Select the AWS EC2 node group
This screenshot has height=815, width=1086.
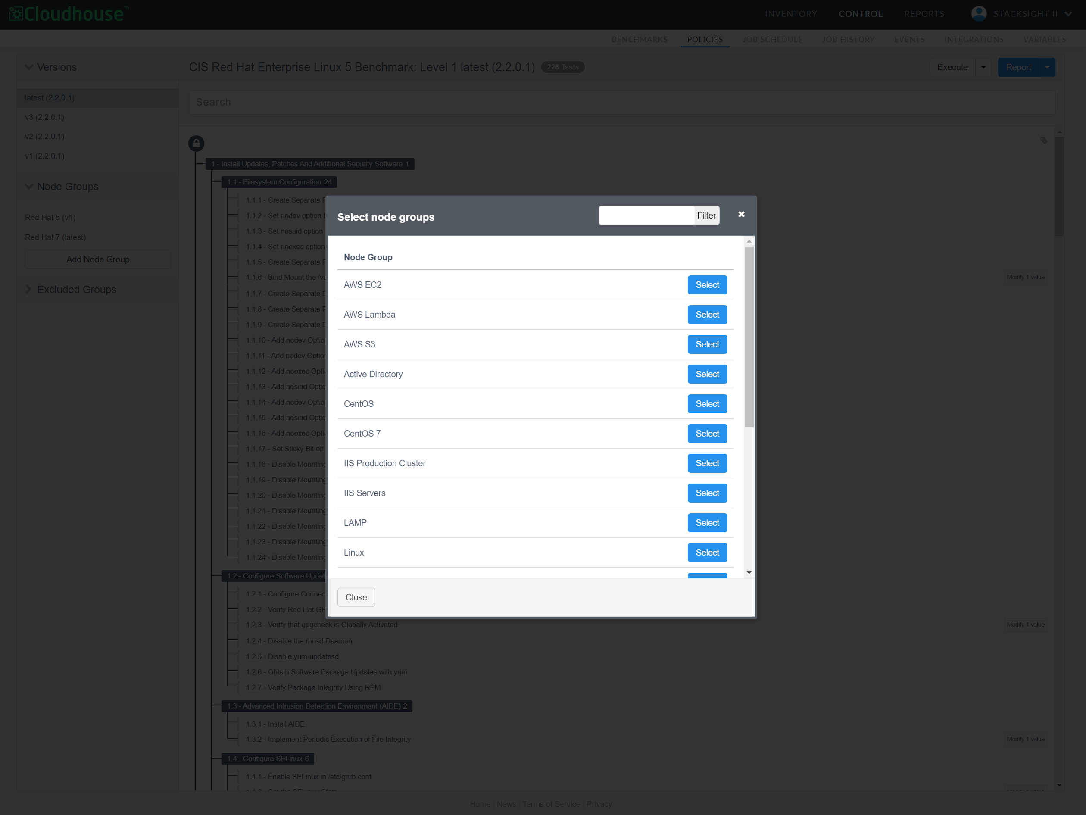(707, 285)
